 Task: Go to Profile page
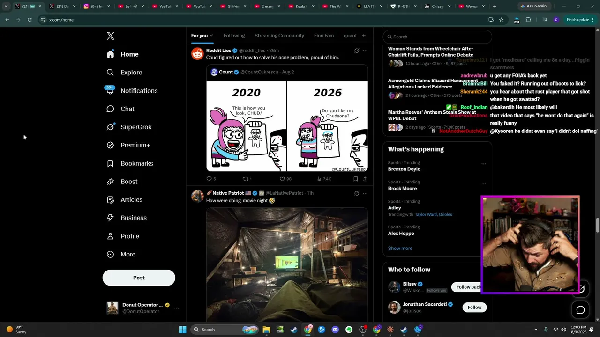pyautogui.click(x=123, y=236)
